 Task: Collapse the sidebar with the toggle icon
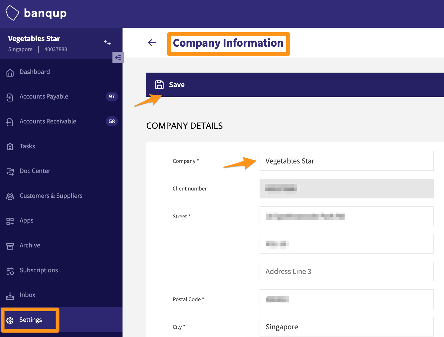coord(118,57)
